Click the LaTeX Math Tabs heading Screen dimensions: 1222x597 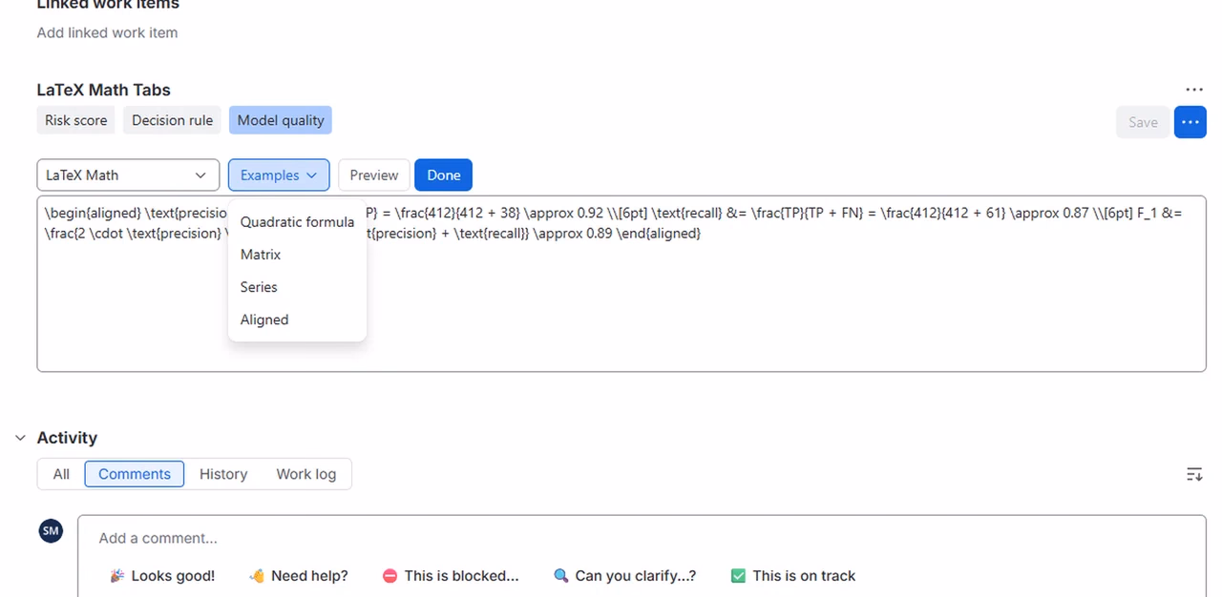pos(103,90)
